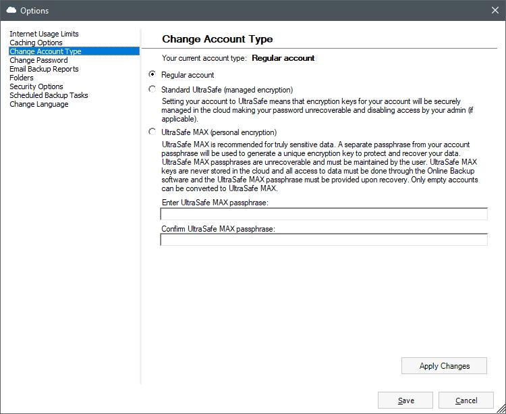
Task: Click the Save button
Action: coord(405,400)
